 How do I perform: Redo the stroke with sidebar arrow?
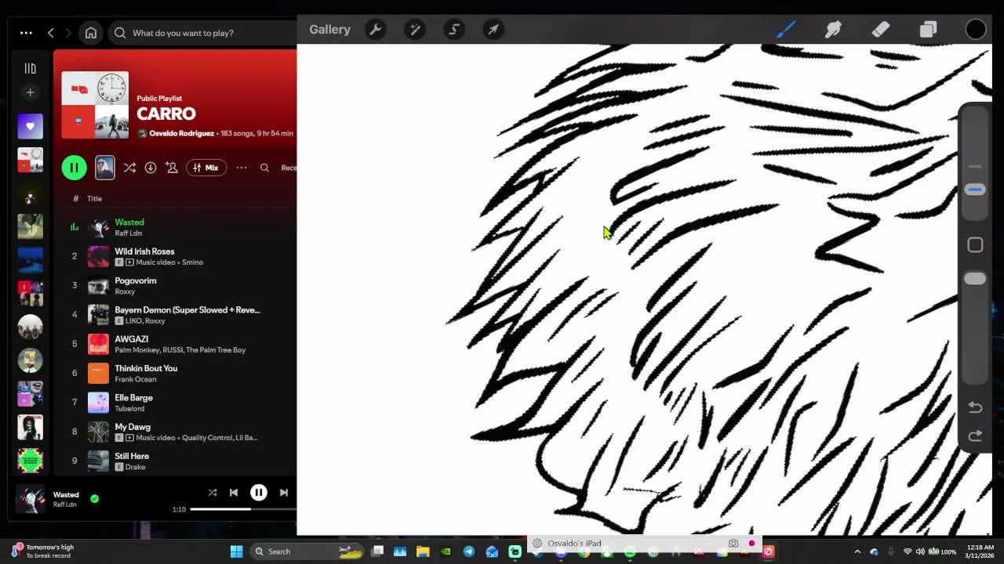975,436
